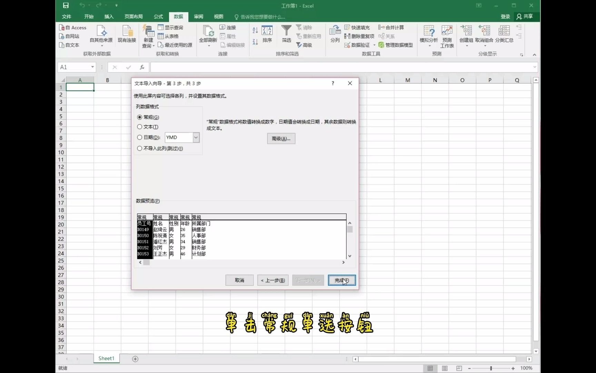Click the Connections (连接) icon
596x373 pixels.
point(228,28)
